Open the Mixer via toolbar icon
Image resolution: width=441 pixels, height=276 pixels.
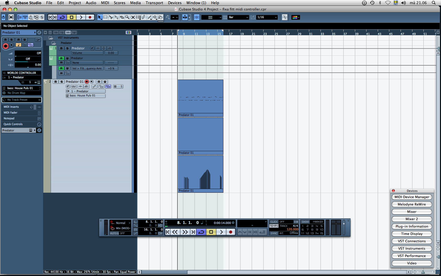[x=42, y=17]
